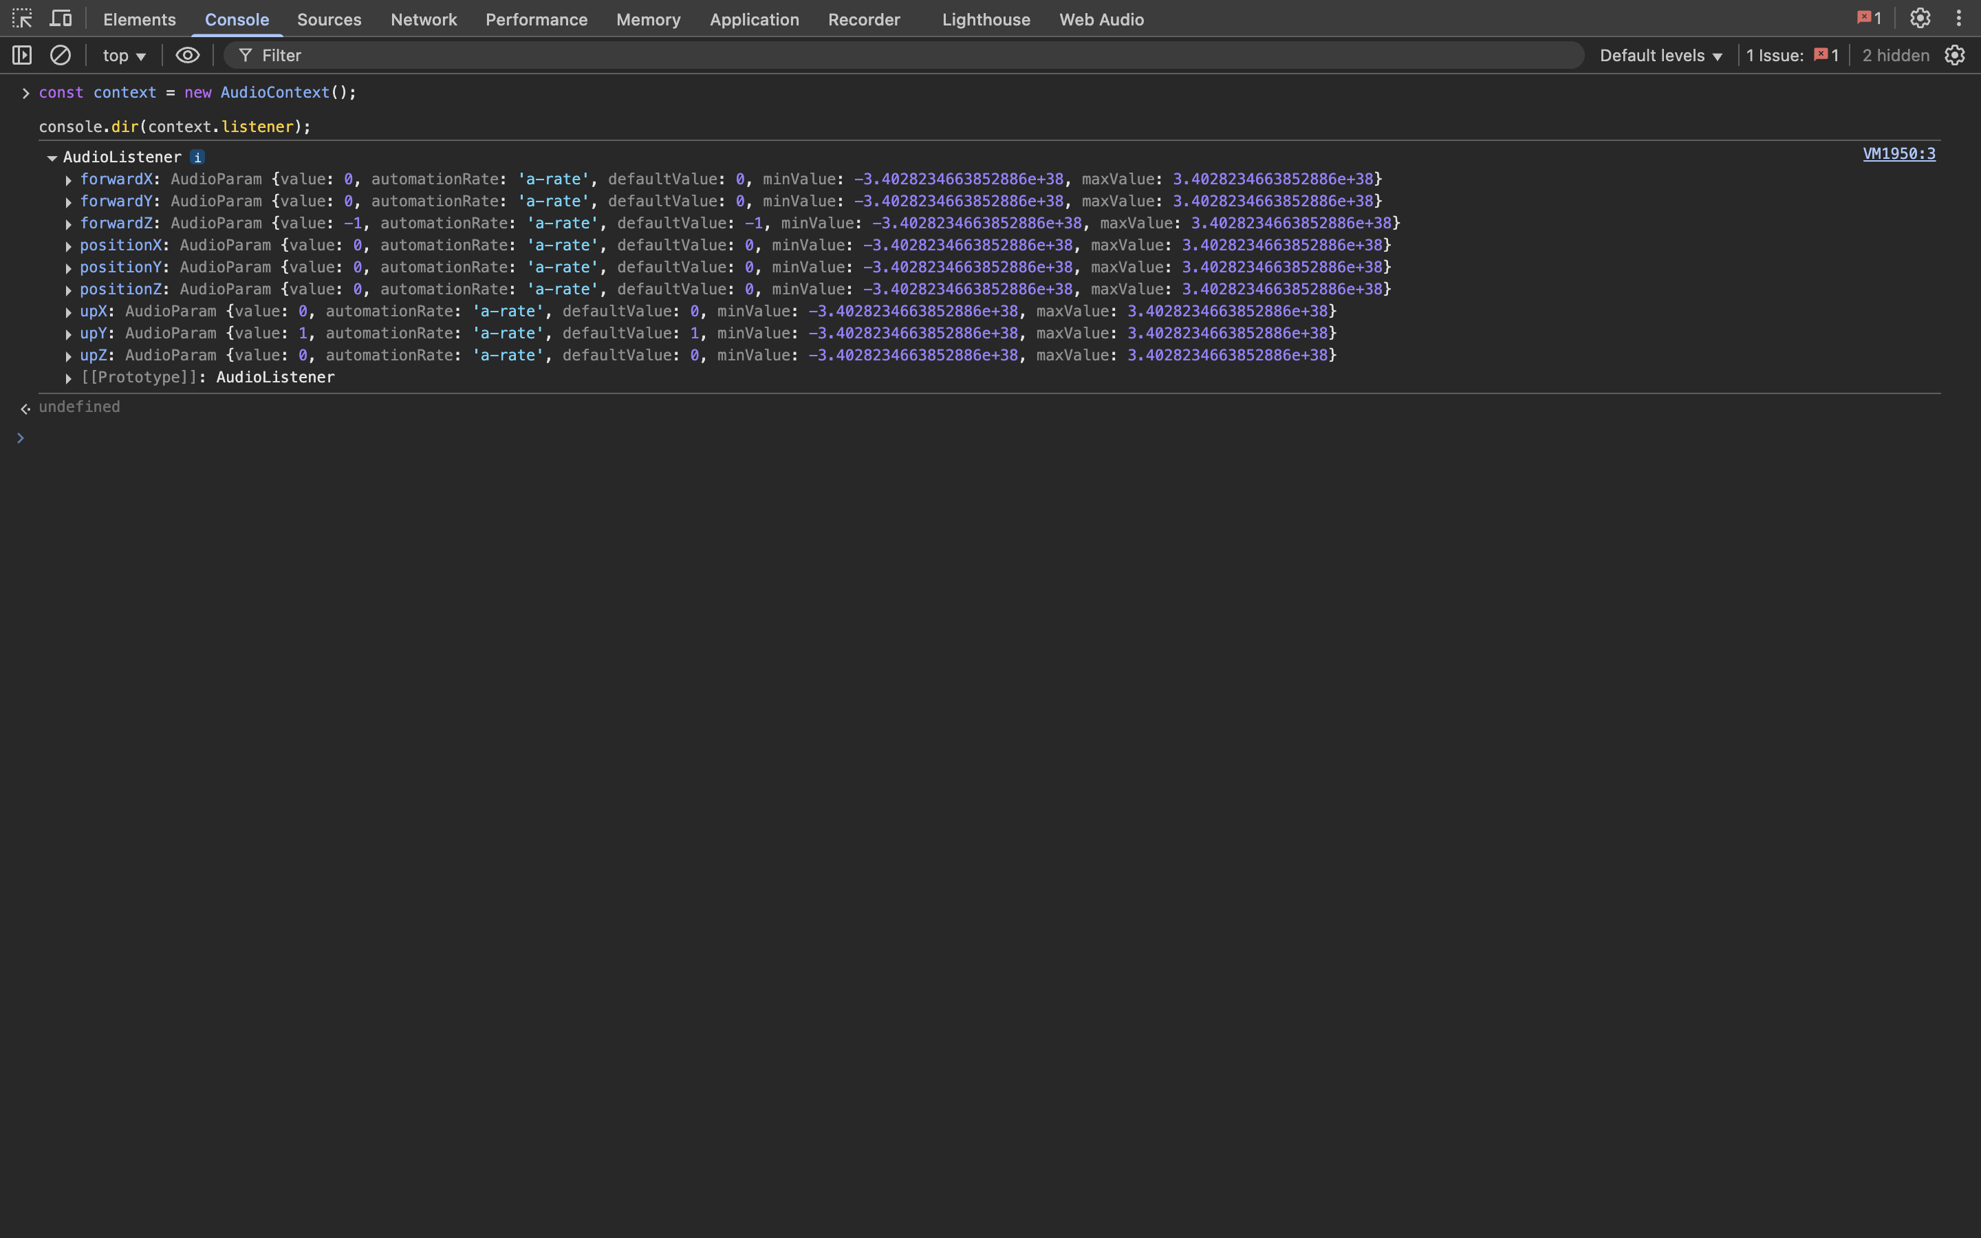Expand the forwardX AudioParam
This screenshot has width=1981, height=1238.
pos(69,180)
